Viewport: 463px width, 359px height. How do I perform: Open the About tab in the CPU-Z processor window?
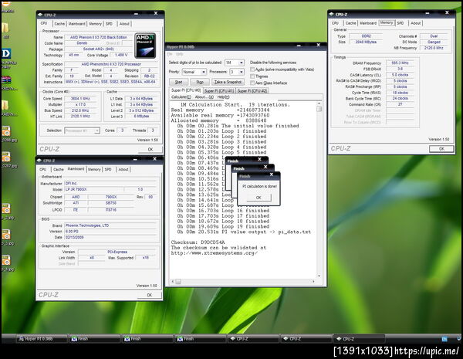(124, 24)
